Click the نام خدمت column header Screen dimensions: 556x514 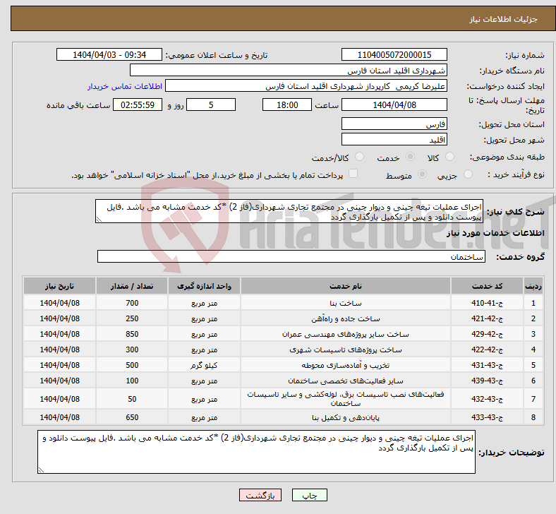click(x=345, y=286)
